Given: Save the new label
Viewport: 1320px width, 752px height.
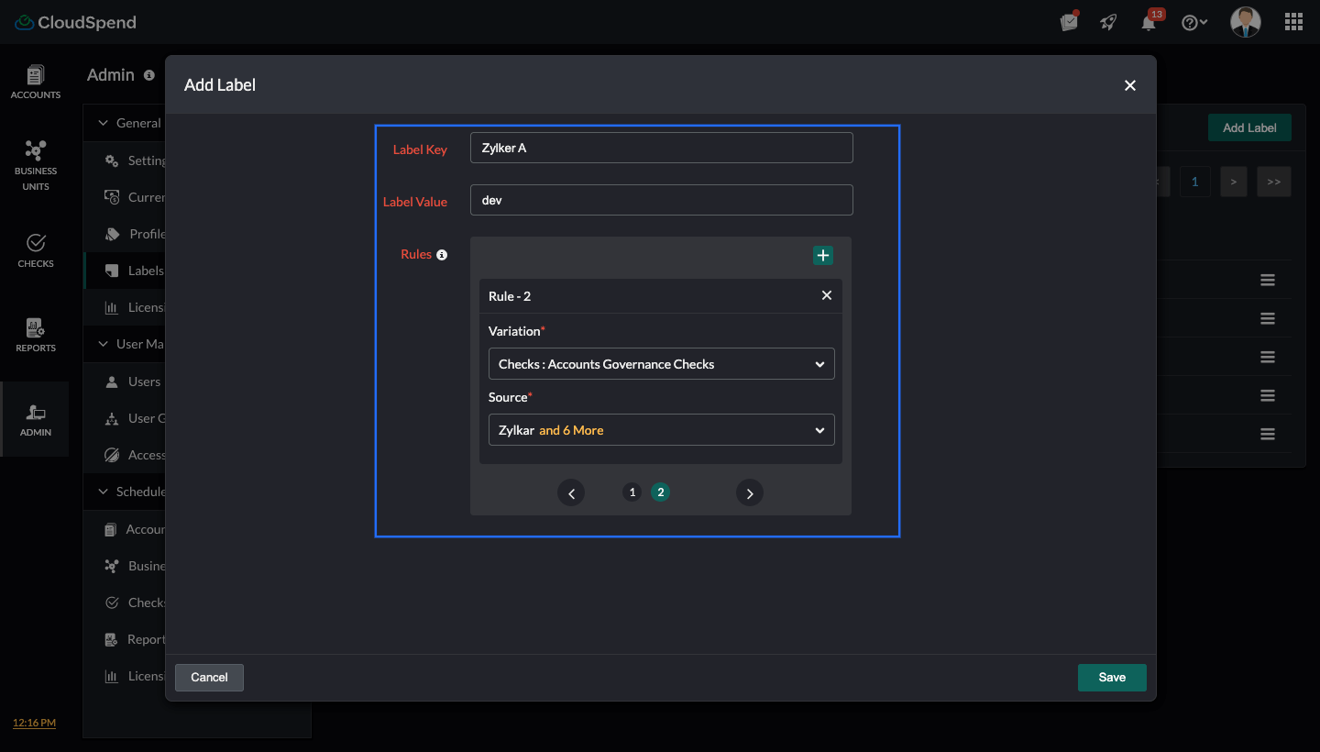Looking at the screenshot, I should 1112,678.
